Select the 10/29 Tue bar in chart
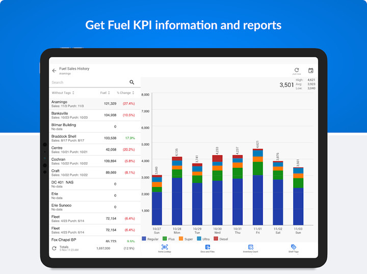The width and height of the screenshot is (367, 274). pos(197,194)
